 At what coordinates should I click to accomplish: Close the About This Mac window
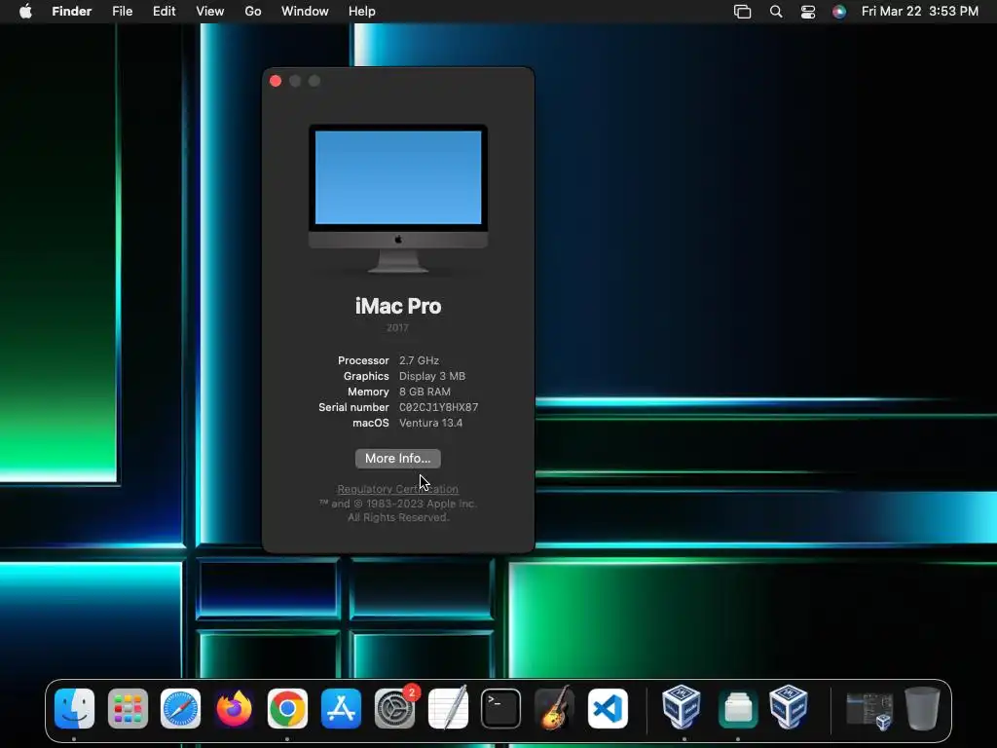pyautogui.click(x=276, y=81)
